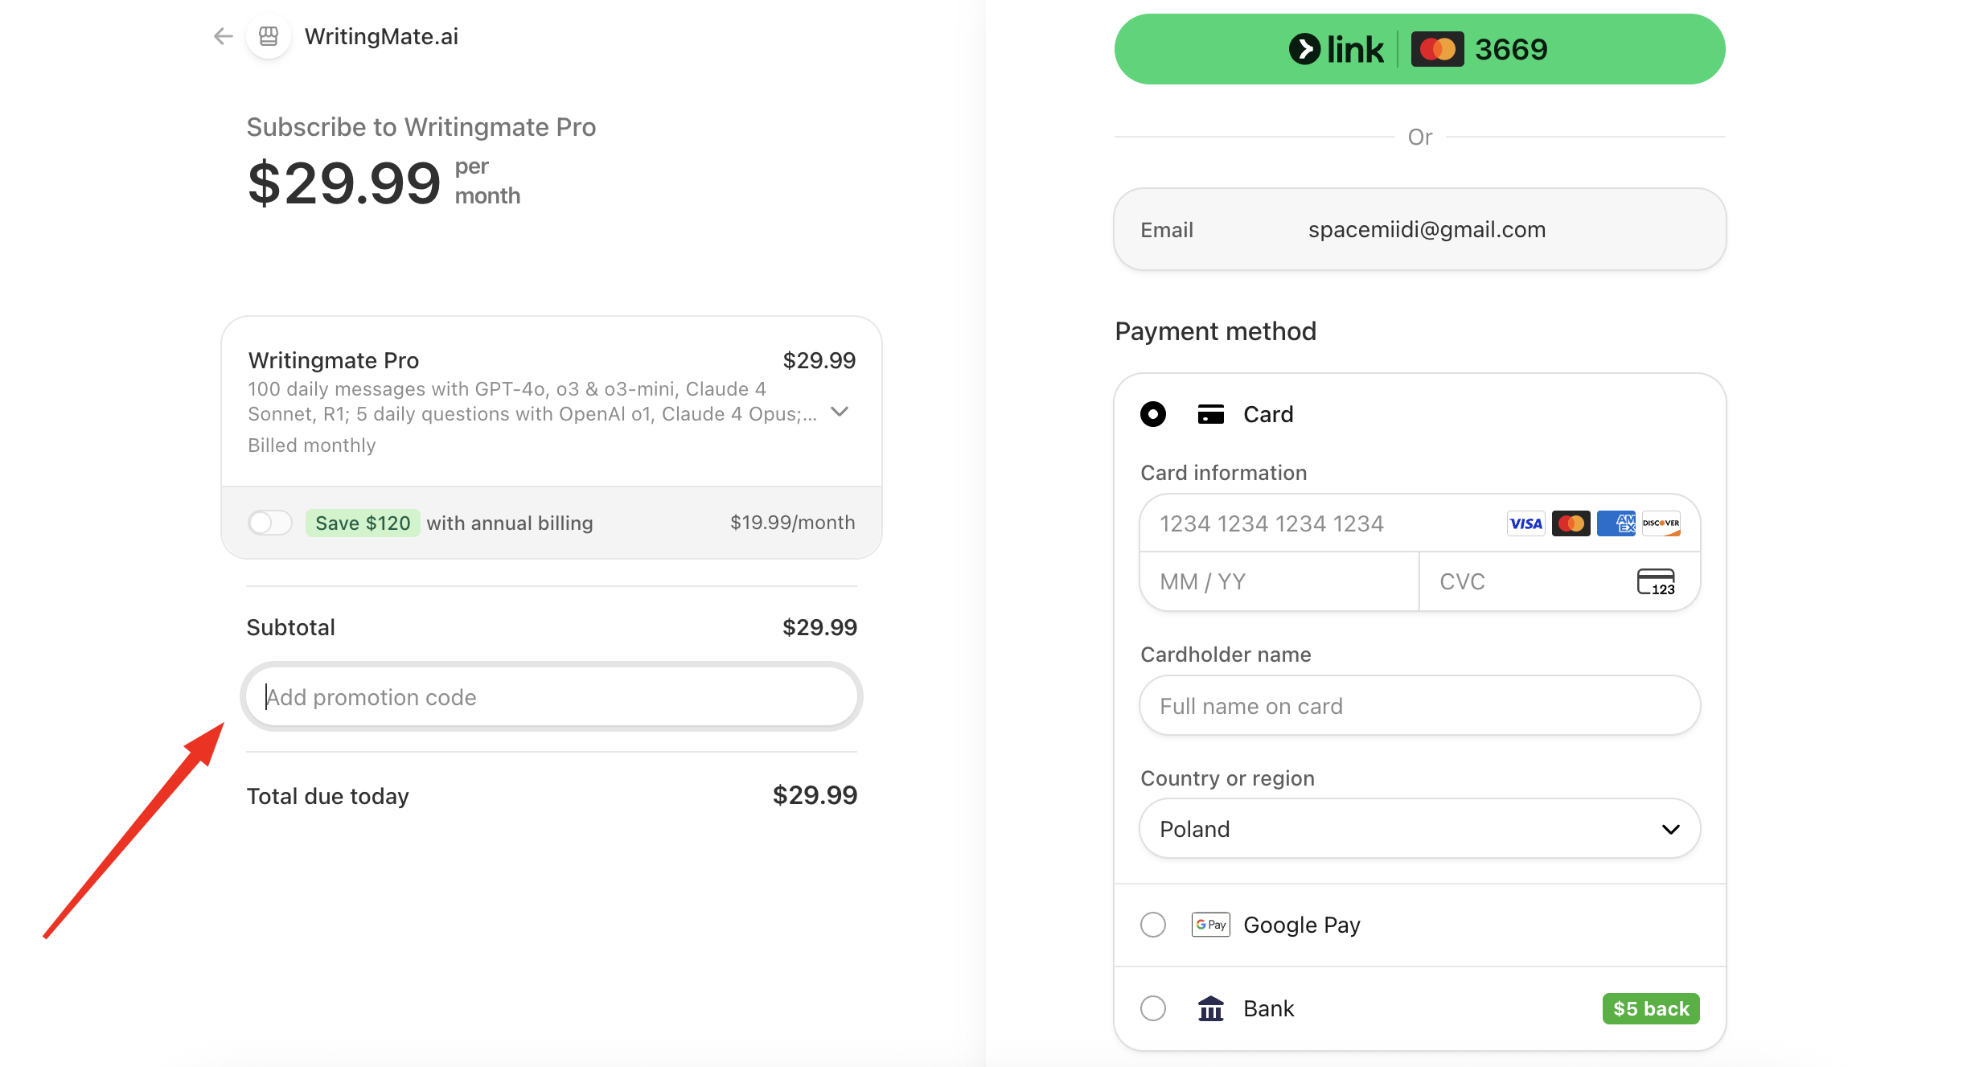Image resolution: width=1971 pixels, height=1067 pixels.
Task: Click the CVC help card icon
Action: click(1656, 581)
